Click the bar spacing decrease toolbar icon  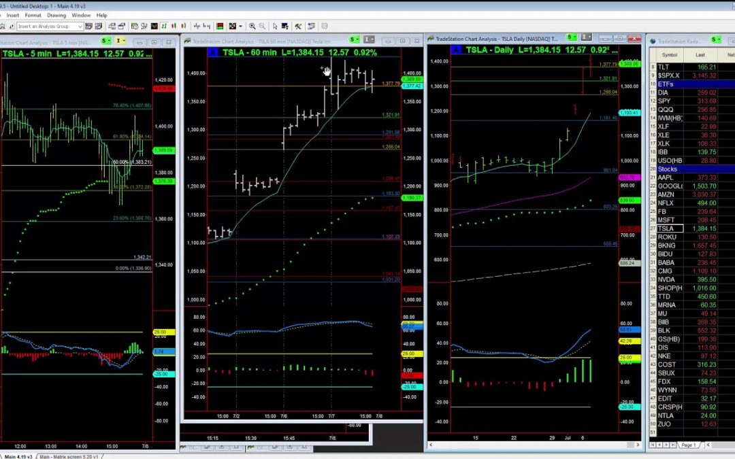(197, 27)
